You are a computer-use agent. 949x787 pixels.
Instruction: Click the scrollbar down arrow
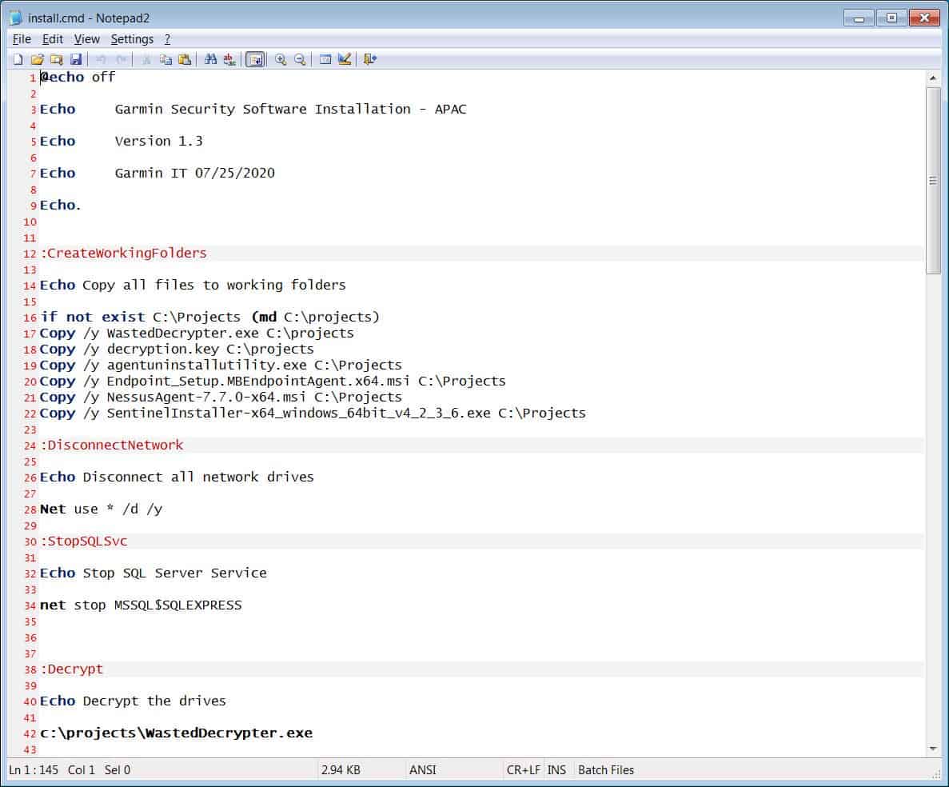pyautogui.click(x=932, y=749)
